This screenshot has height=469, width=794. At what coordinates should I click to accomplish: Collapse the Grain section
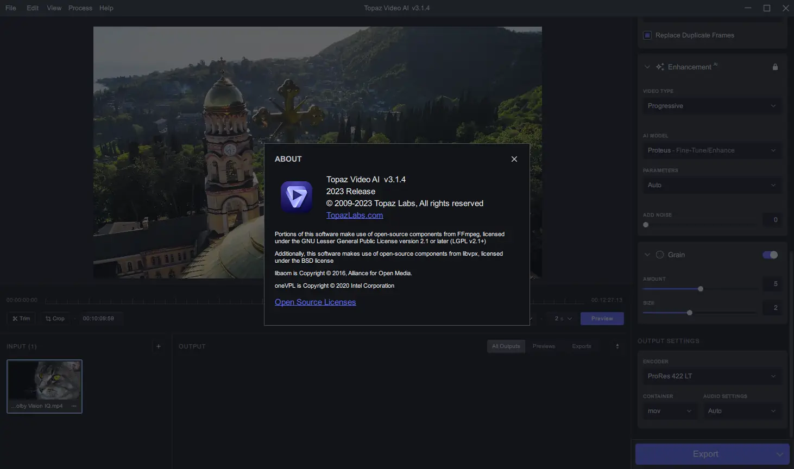point(647,255)
